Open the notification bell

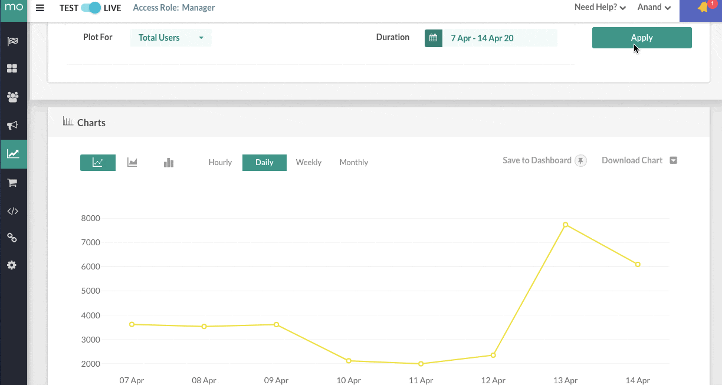click(703, 8)
